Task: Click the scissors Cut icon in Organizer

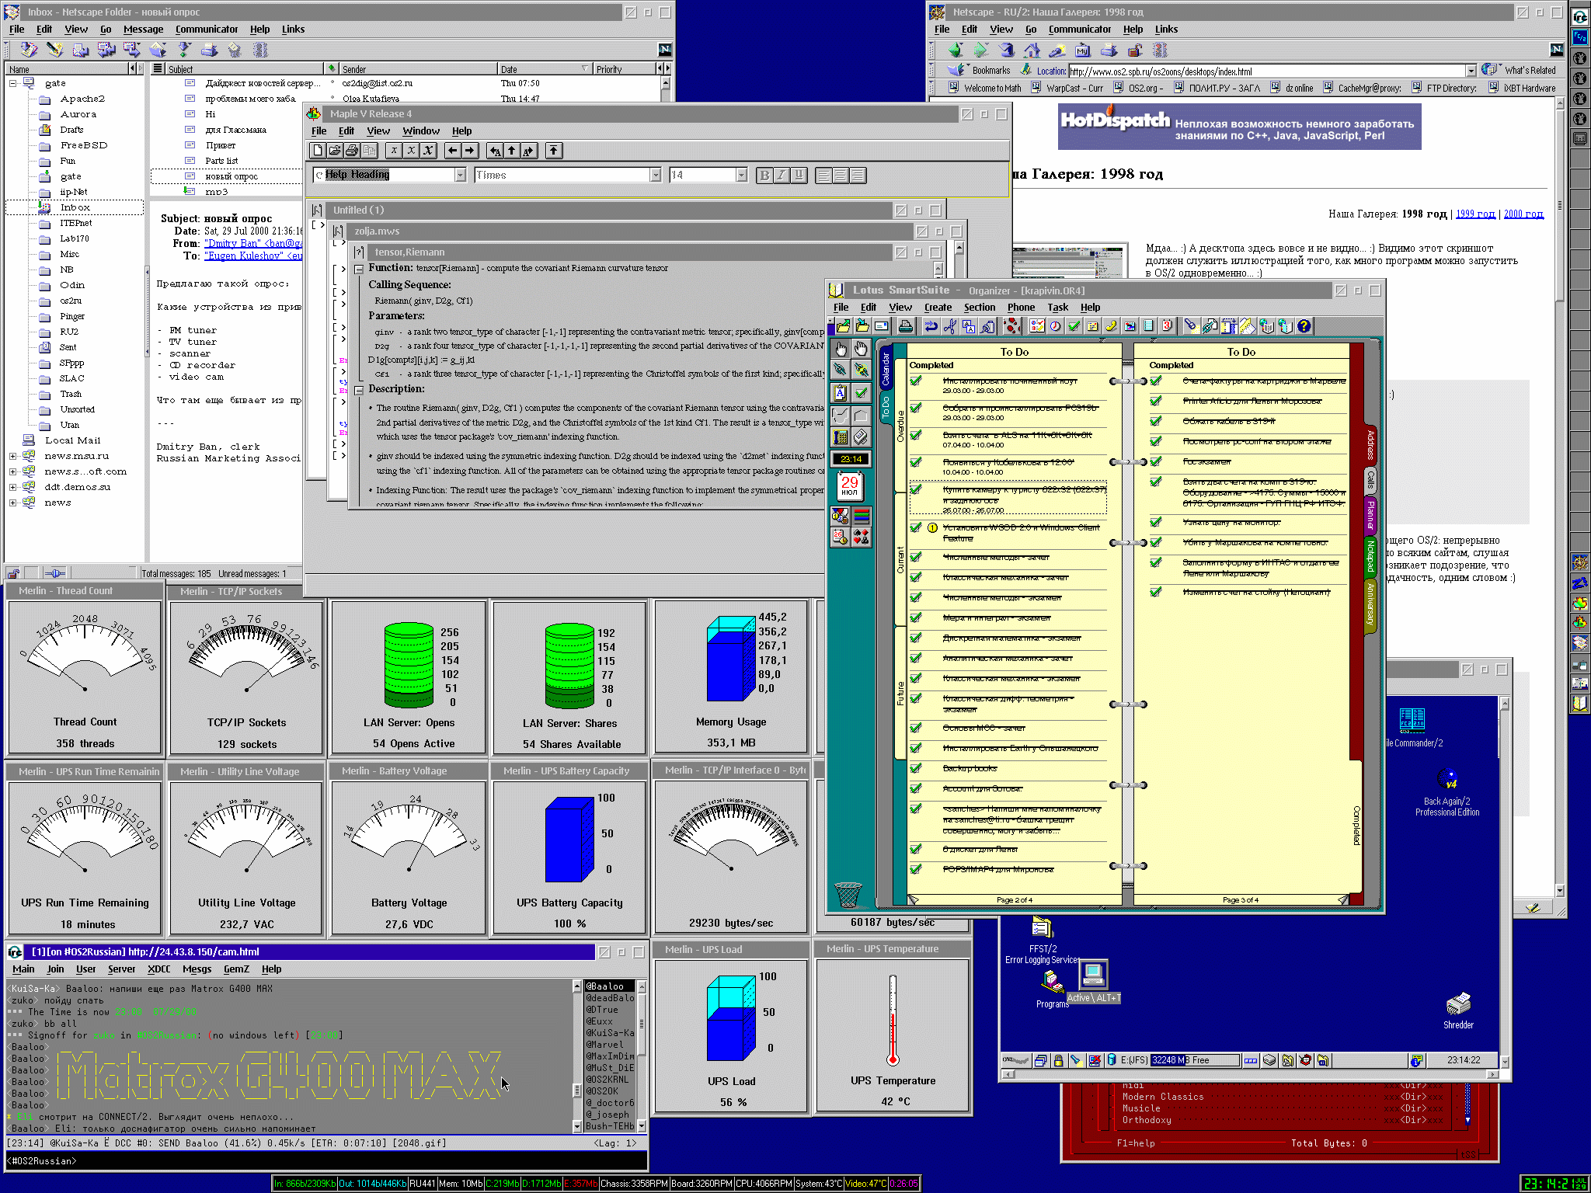Action: [949, 326]
